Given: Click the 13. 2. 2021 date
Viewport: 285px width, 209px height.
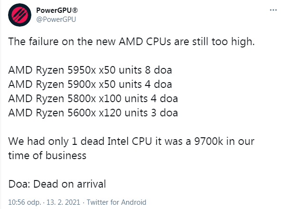Looking at the screenshot, I should (x=63, y=202).
